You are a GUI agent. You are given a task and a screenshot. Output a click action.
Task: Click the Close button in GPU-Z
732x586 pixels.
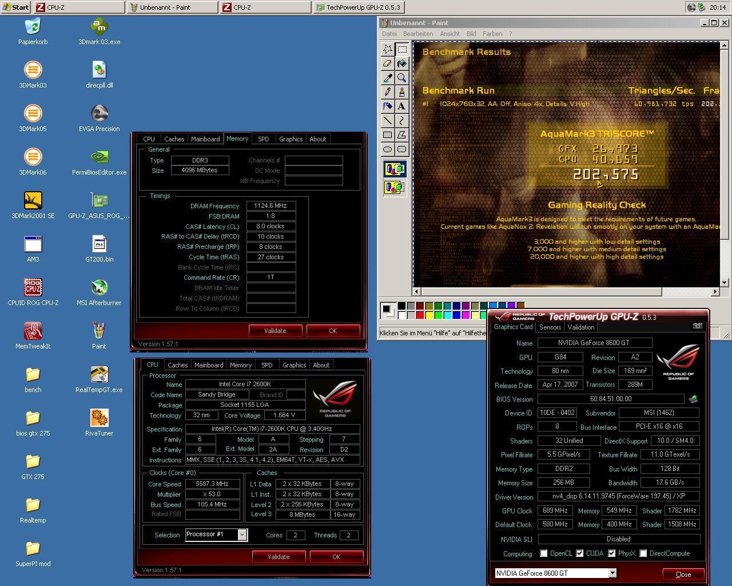[683, 575]
